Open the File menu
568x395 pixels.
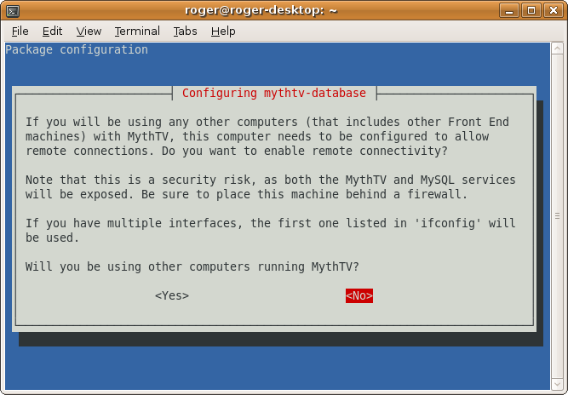click(x=20, y=31)
